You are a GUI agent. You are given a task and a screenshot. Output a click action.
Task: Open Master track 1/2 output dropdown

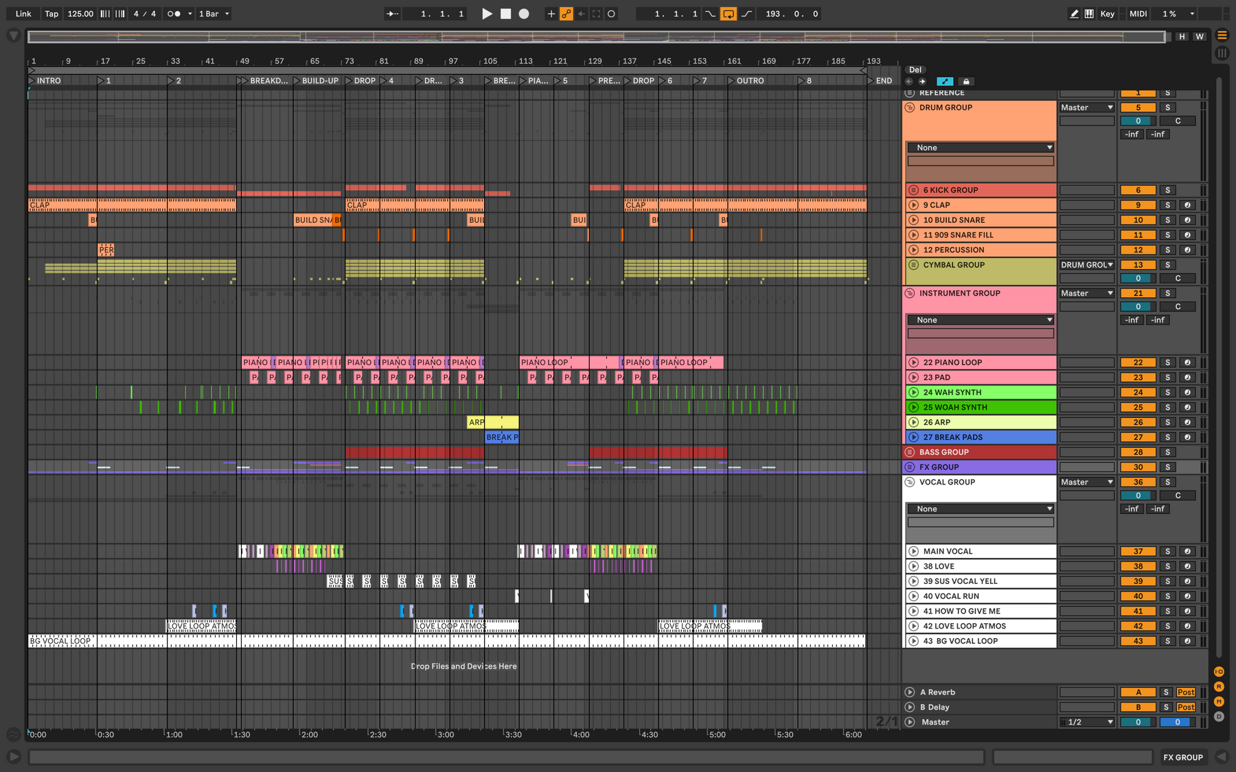click(x=1087, y=722)
